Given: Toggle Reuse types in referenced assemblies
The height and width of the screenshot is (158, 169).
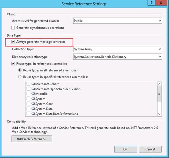Looking at the screenshot, I should (x=13, y=64).
